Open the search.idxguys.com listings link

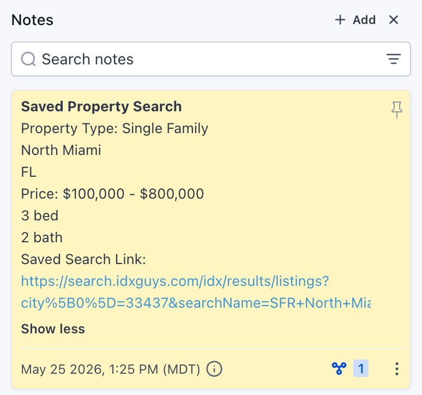click(x=175, y=281)
